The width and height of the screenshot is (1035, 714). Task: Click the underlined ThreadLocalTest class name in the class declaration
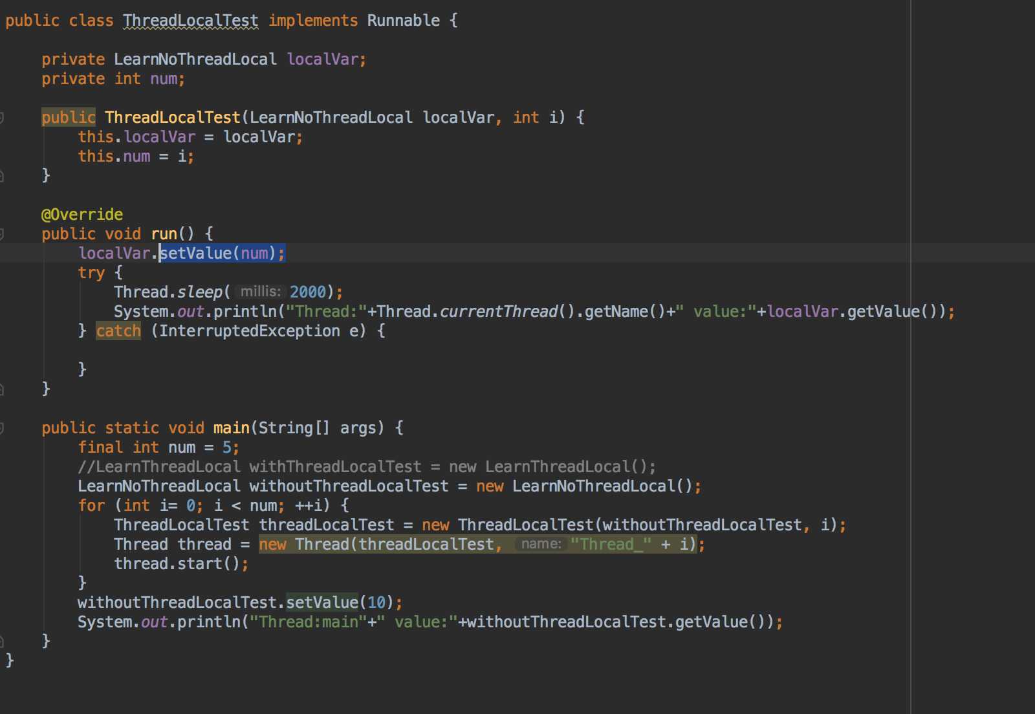[190, 21]
